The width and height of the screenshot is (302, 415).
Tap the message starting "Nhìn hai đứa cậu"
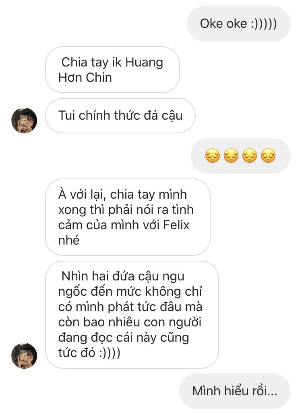(132, 315)
